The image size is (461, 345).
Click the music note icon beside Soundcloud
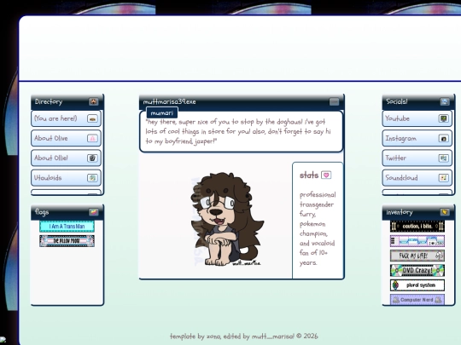(444, 178)
